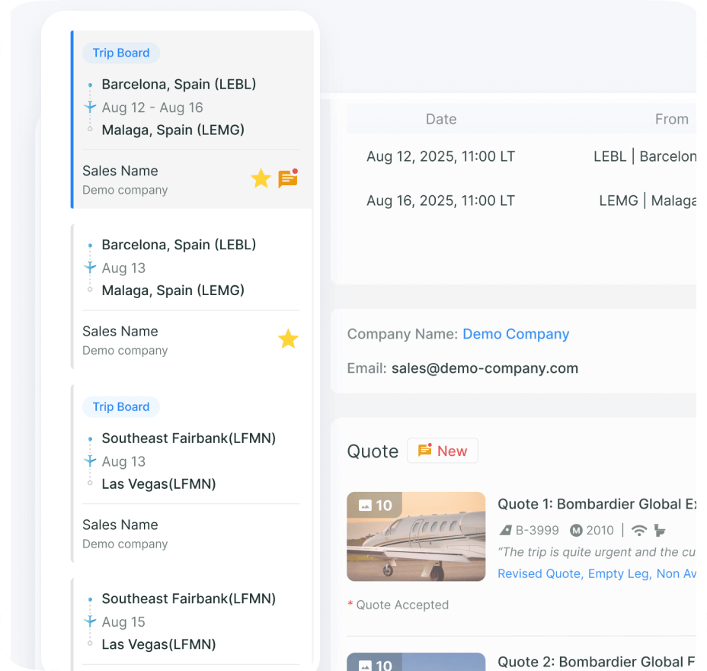
Task: Click the Aug 12, 2025, 11:00 LT row
Action: click(x=521, y=156)
